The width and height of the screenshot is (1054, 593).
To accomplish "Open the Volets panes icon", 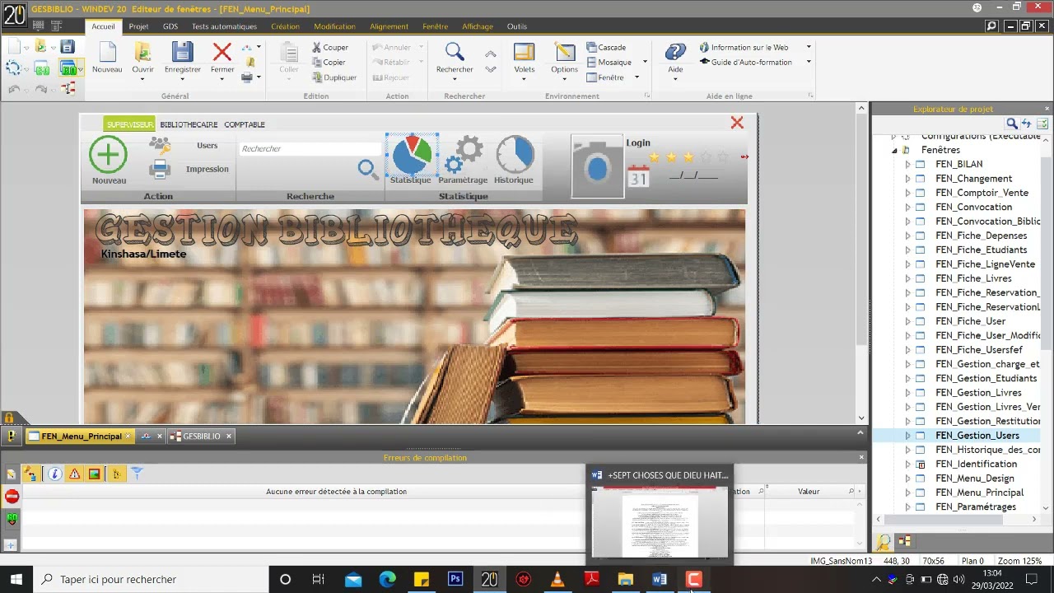I will pyautogui.click(x=525, y=53).
